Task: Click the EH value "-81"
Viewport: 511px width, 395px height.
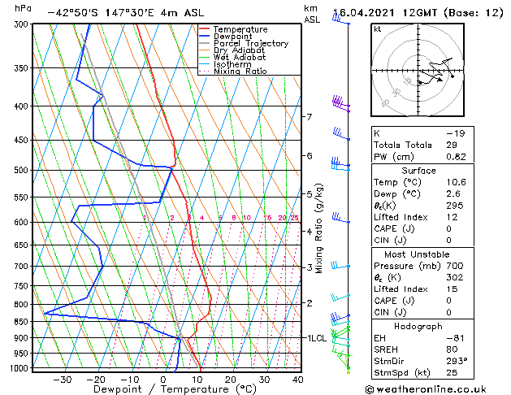Action: (x=456, y=338)
